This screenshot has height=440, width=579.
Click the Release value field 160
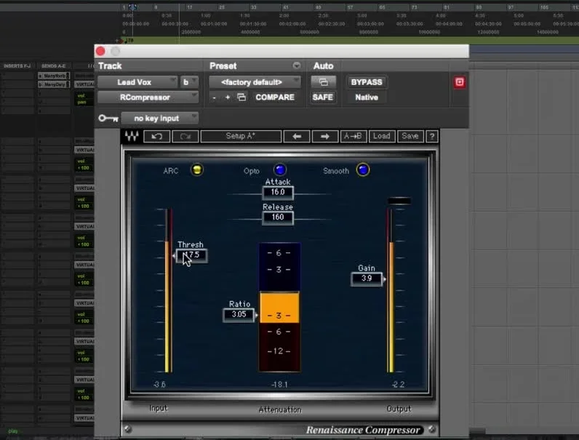pyautogui.click(x=278, y=217)
